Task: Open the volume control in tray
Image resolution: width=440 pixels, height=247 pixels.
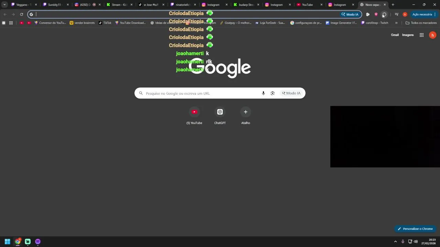Action: [416, 242]
